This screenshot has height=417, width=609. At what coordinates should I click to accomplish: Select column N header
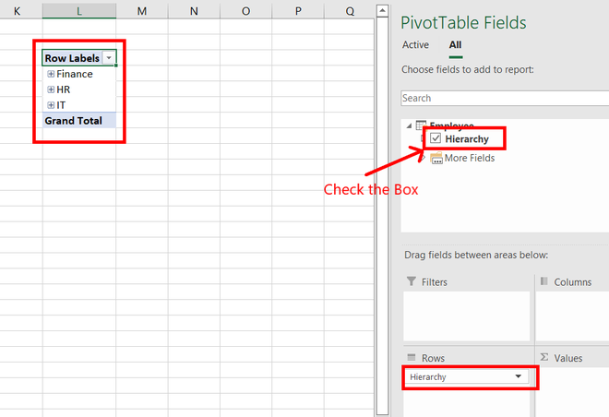194,11
